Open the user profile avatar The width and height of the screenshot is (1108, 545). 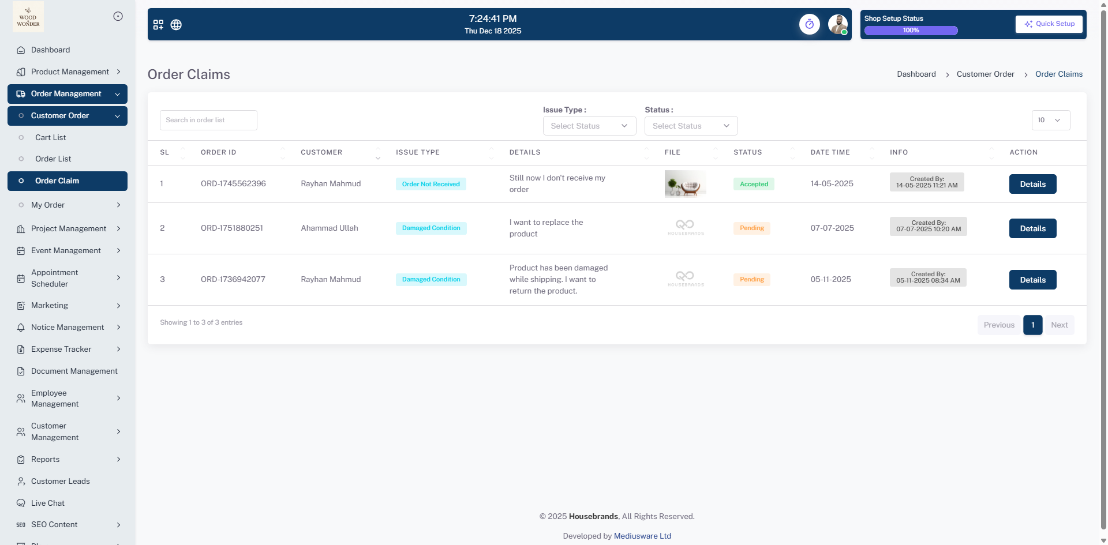[x=837, y=24]
